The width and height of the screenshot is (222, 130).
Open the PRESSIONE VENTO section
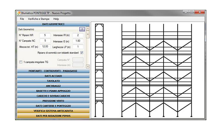coord(53,101)
